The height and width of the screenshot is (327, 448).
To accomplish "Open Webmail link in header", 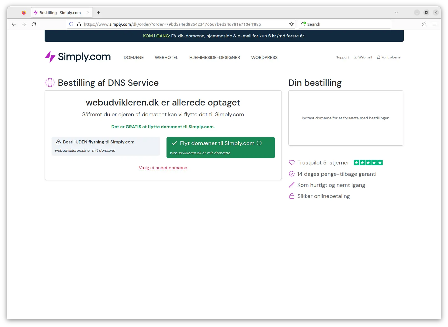I will pyautogui.click(x=363, y=57).
